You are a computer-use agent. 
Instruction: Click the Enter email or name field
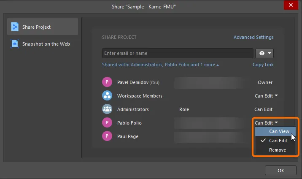point(178,53)
